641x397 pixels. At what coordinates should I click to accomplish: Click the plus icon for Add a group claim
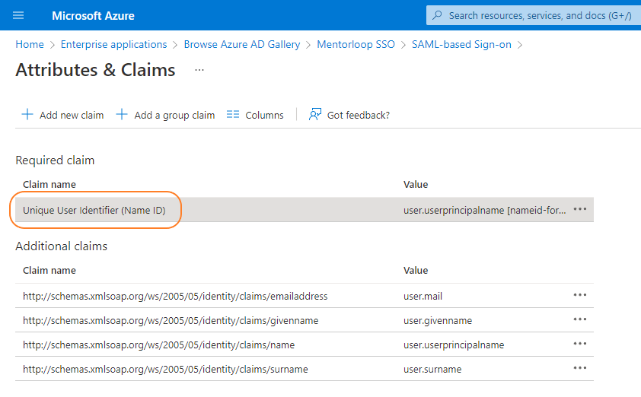pyautogui.click(x=121, y=114)
